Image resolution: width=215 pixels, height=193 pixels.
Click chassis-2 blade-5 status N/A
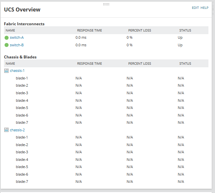[181, 167]
